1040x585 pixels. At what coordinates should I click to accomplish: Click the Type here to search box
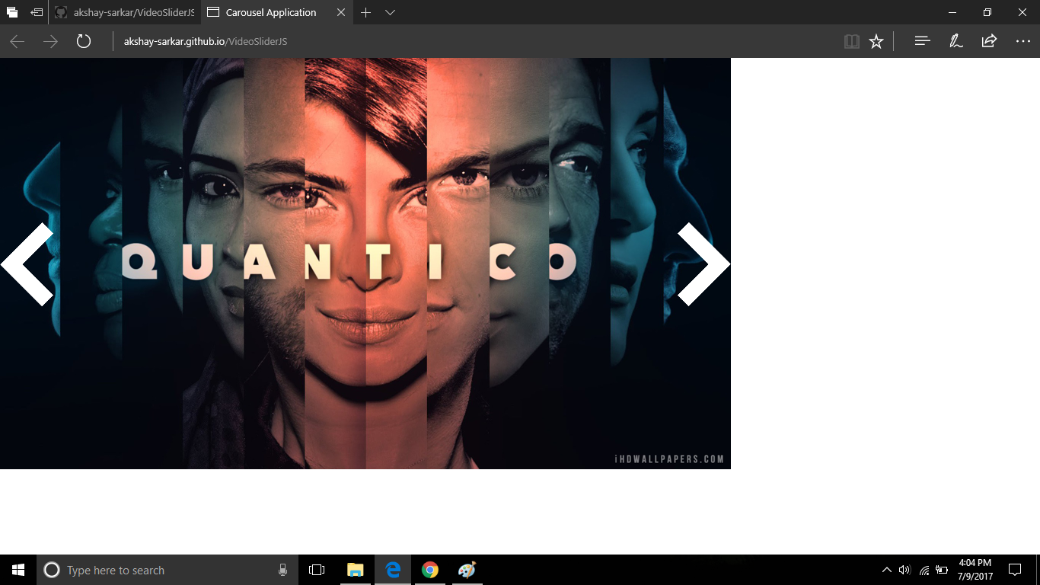tap(169, 570)
